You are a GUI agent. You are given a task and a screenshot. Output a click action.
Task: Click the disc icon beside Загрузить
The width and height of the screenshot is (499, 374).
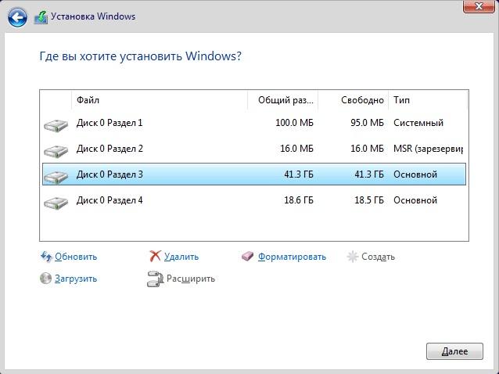pyautogui.click(x=46, y=279)
